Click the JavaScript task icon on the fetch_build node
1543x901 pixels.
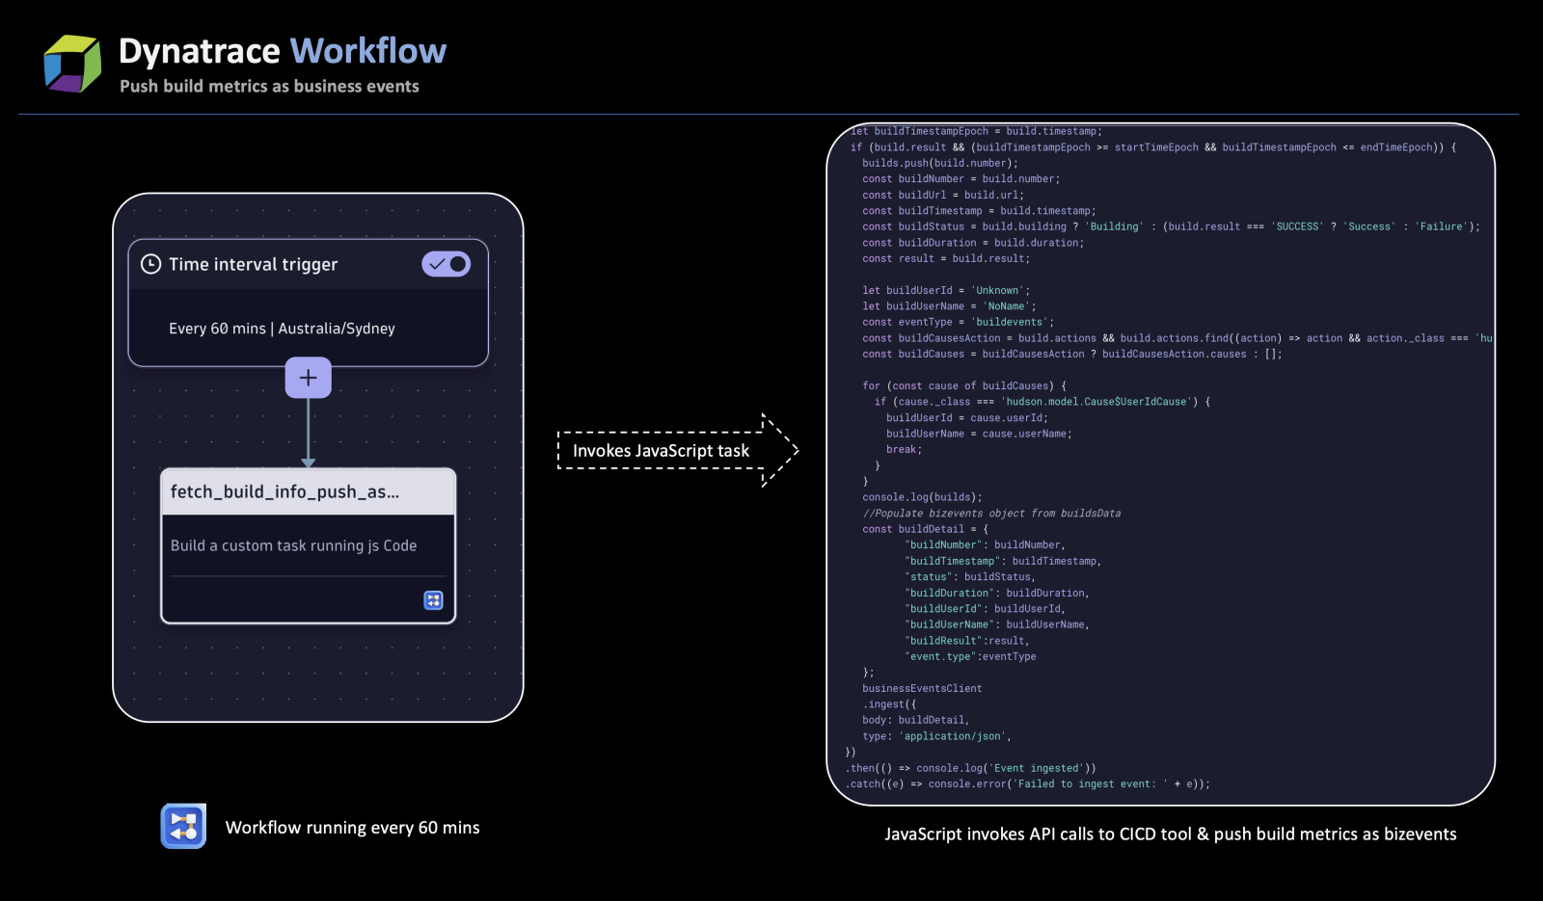tap(433, 599)
